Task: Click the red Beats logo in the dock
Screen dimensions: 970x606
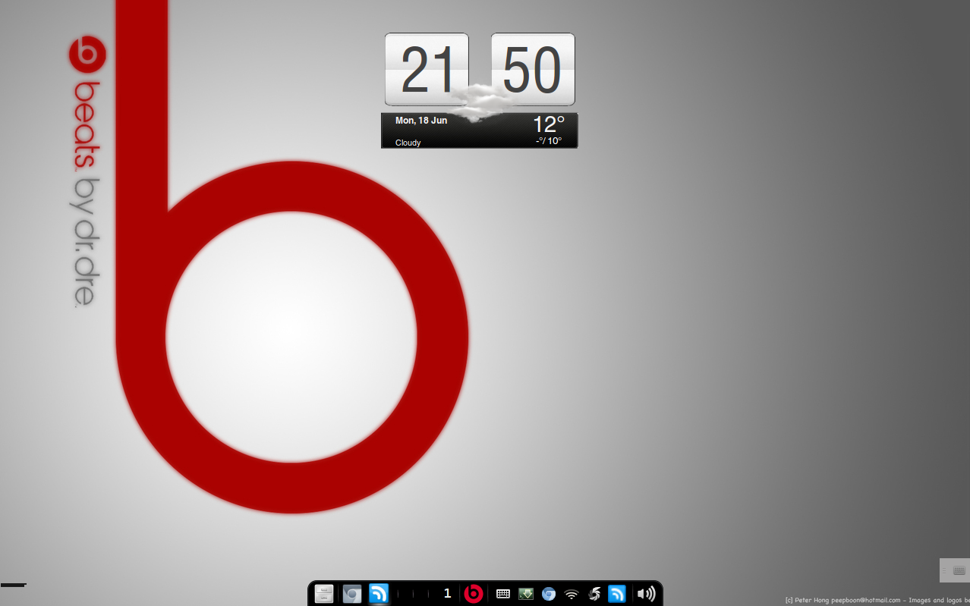Action: click(x=474, y=593)
